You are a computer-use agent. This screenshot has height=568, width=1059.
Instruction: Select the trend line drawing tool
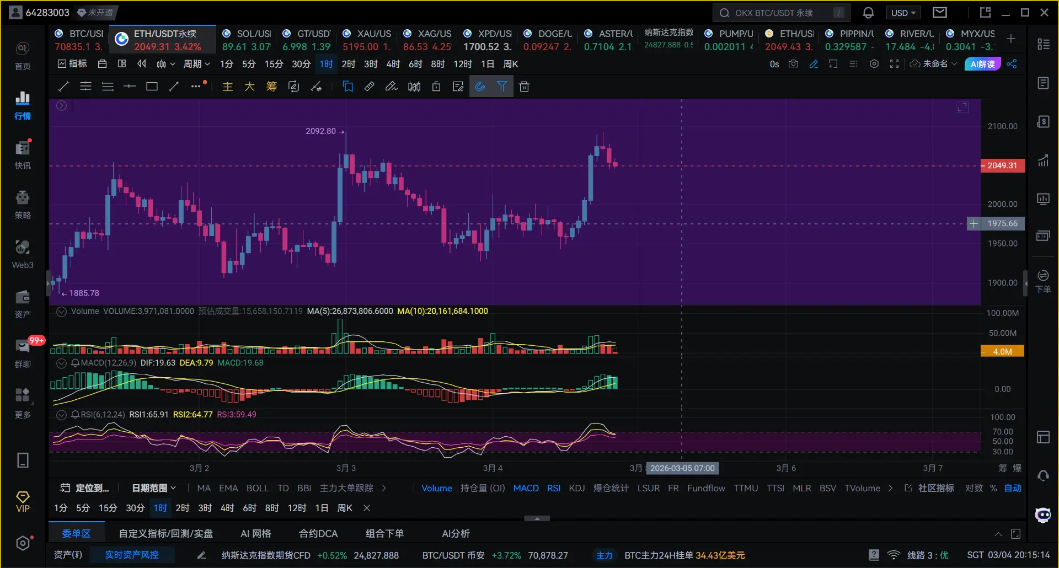point(63,87)
